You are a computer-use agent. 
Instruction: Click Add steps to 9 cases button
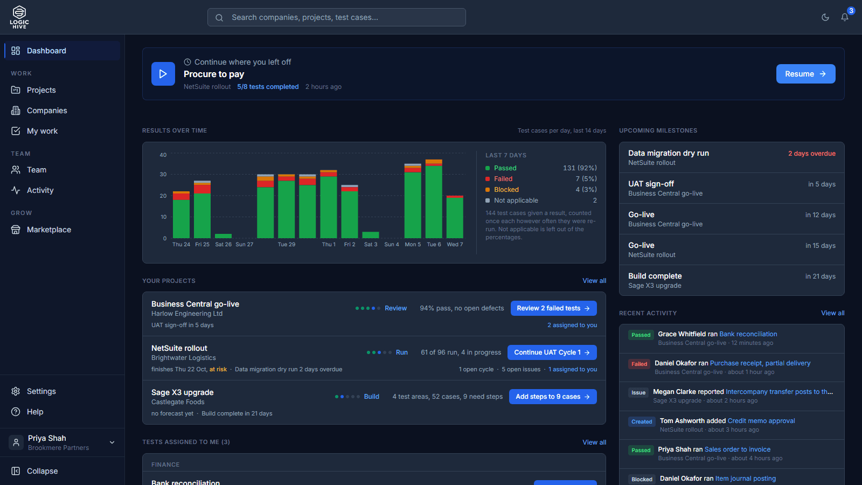(x=553, y=397)
